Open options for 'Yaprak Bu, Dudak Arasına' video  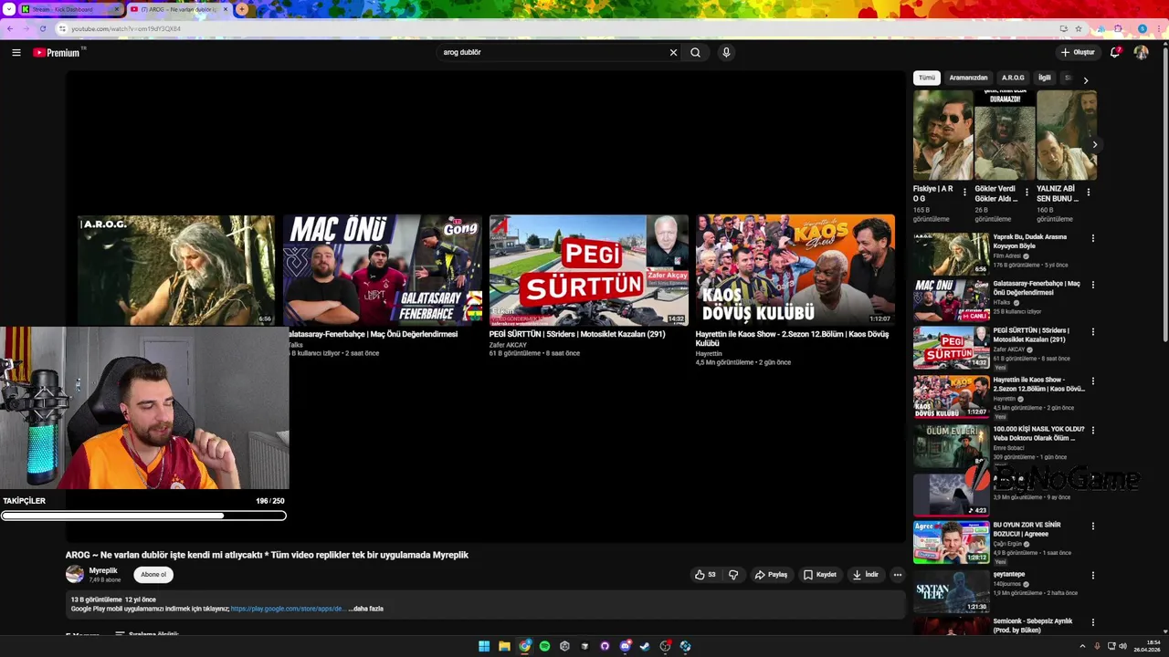coord(1092,239)
